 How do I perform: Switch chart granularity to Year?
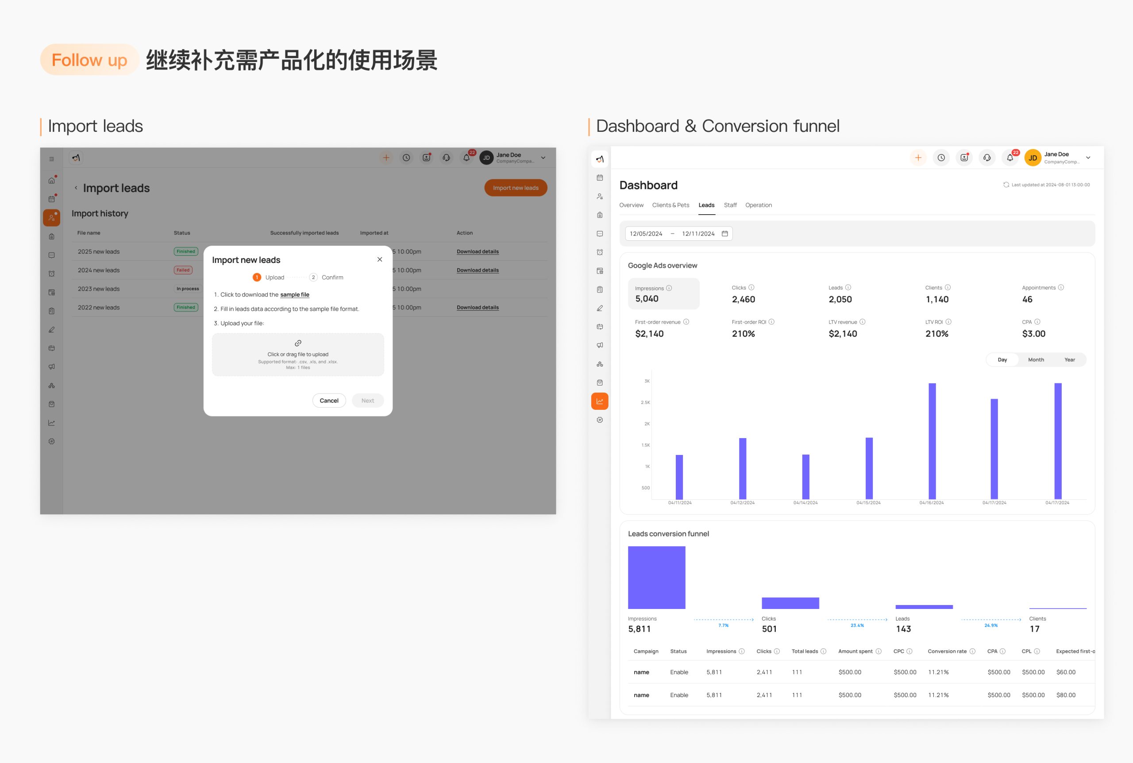pyautogui.click(x=1069, y=360)
